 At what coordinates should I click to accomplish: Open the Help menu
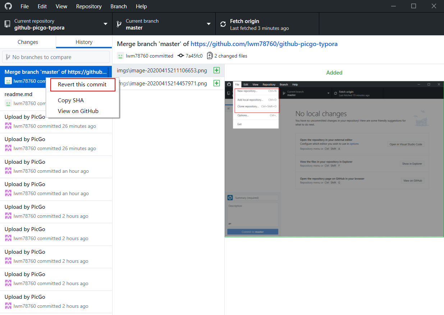[x=141, y=6]
